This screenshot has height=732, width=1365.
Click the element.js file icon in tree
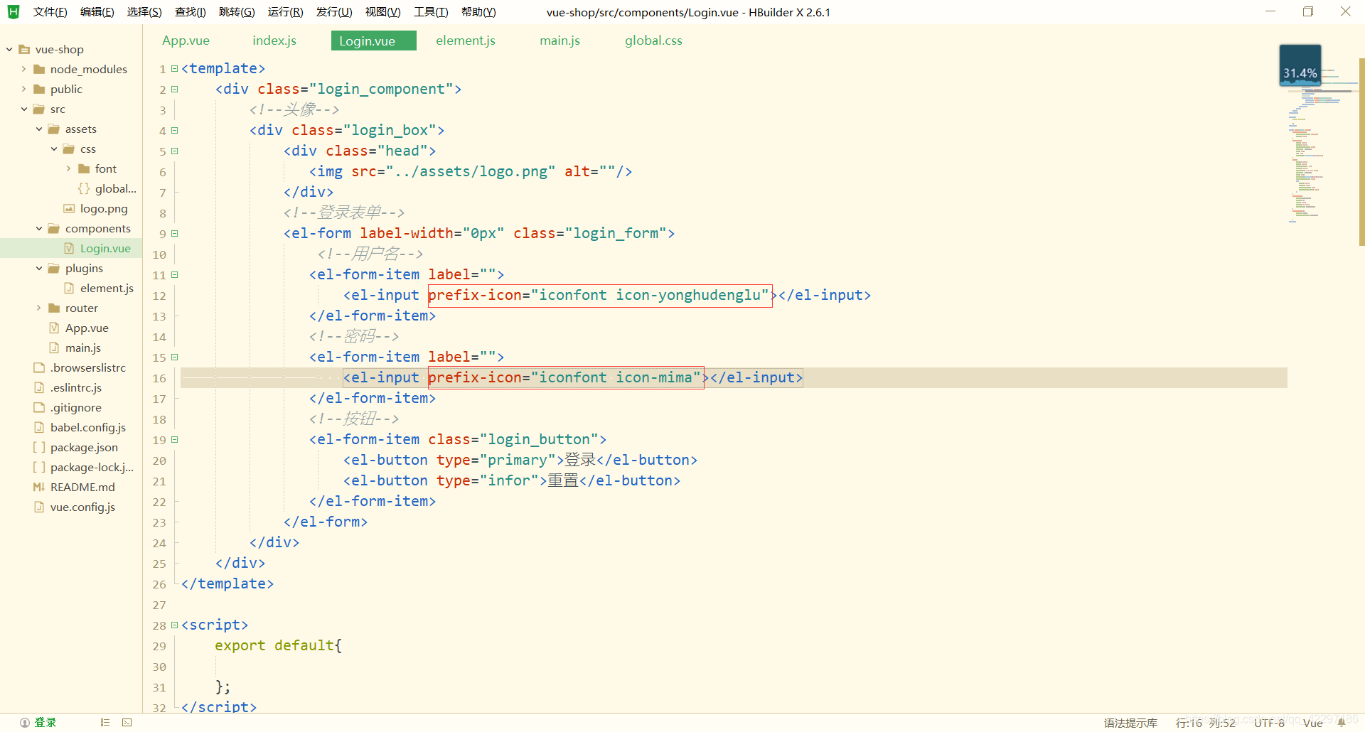tap(69, 288)
